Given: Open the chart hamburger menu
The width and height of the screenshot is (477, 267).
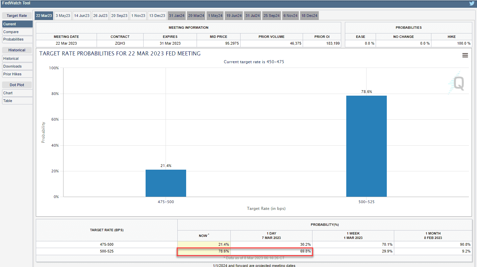Looking at the screenshot, I should [465, 55].
